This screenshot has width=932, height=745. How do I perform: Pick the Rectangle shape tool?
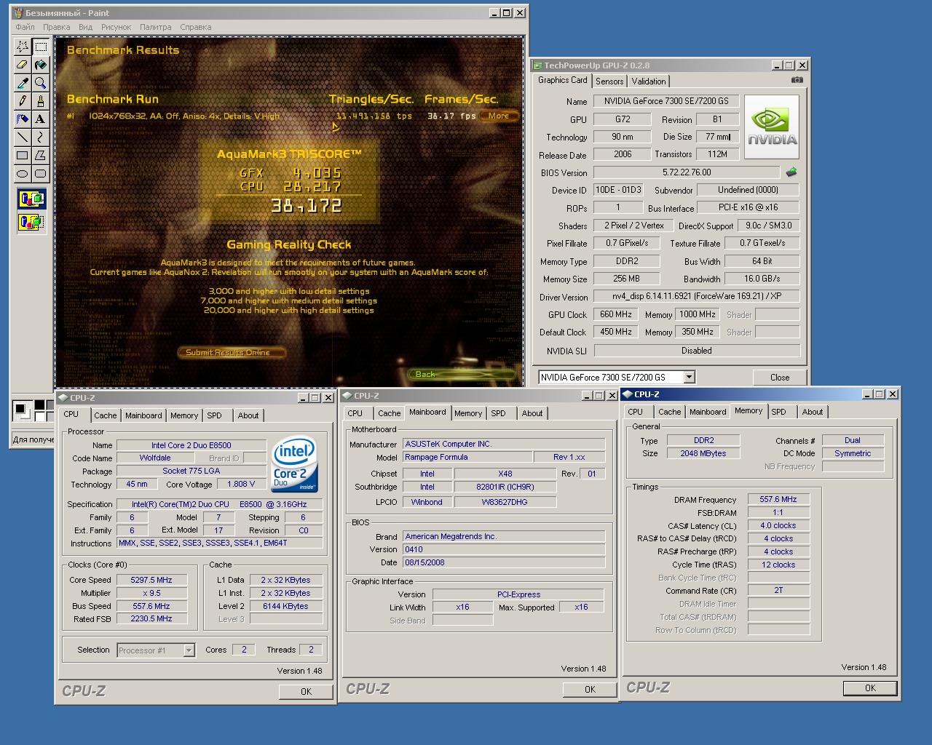tap(23, 156)
